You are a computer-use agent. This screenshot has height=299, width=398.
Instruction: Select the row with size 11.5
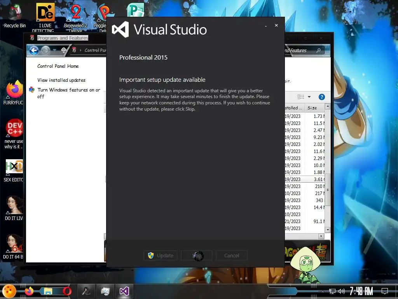(x=305, y=123)
